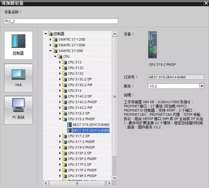This screenshot has height=188, width=209.
Task: Click the CPU folder icon
Action: click(60, 57)
